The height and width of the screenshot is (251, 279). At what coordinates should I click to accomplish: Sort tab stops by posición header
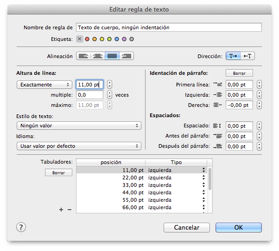click(x=111, y=162)
